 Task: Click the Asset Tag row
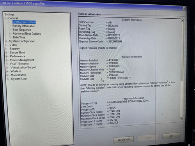[97, 29]
